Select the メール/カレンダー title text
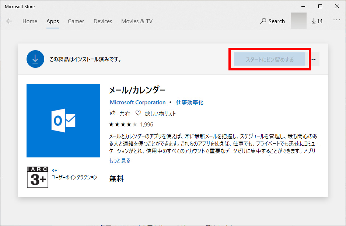This screenshot has width=346, height=226. (x=137, y=90)
